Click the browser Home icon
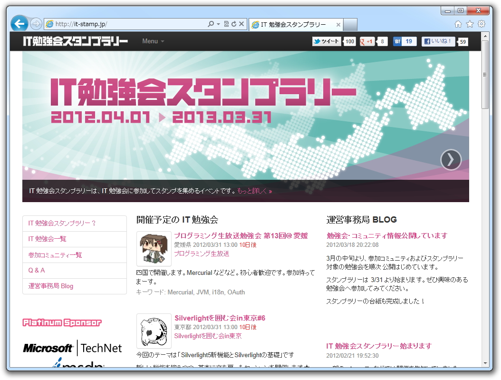501x380 pixels. pyautogui.click(x=457, y=24)
